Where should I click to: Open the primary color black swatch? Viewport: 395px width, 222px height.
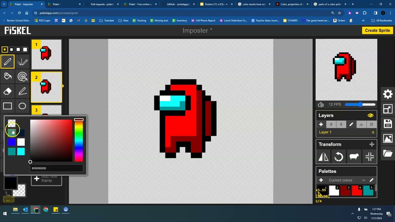10,183
